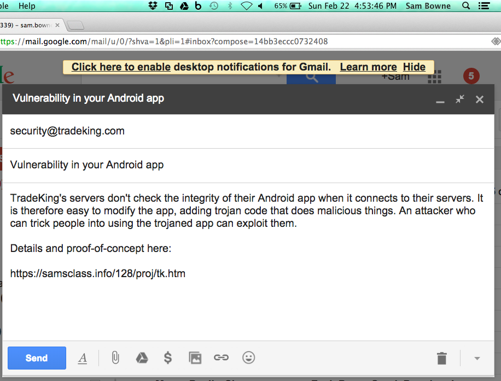Click the +Sam profile link
501x381 pixels.
point(395,77)
